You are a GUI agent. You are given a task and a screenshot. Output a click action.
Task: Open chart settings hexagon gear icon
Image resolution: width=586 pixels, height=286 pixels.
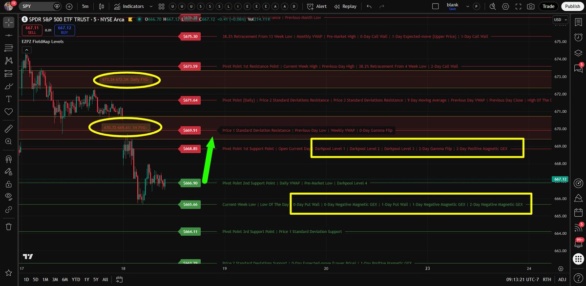tap(505, 6)
